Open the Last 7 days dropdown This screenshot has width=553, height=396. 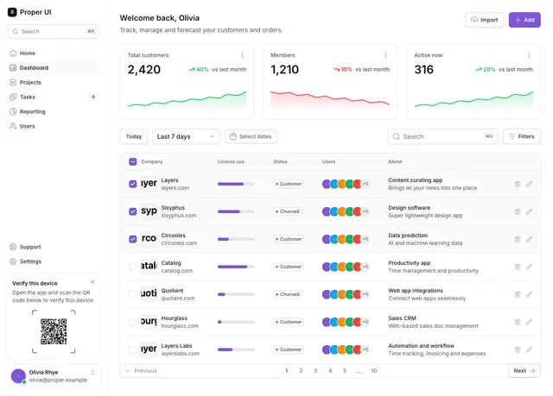pos(186,136)
